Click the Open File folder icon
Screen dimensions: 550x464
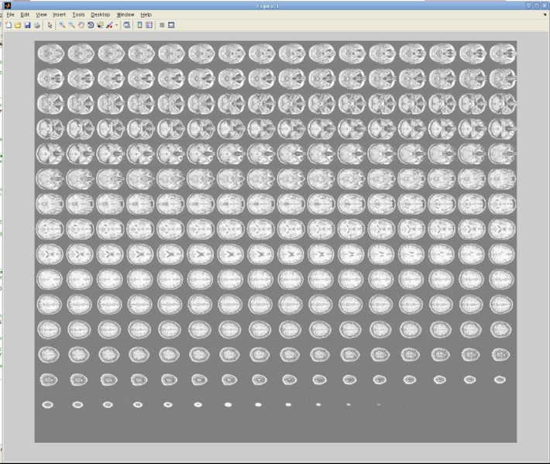[18, 25]
